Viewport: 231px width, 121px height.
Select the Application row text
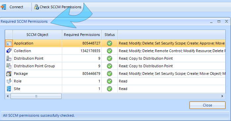[23, 43]
